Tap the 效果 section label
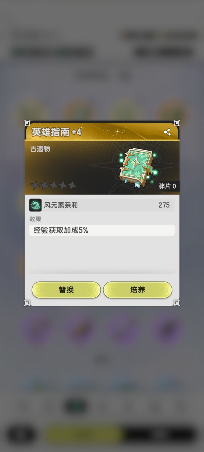This screenshot has width=204, height=452. [x=35, y=219]
